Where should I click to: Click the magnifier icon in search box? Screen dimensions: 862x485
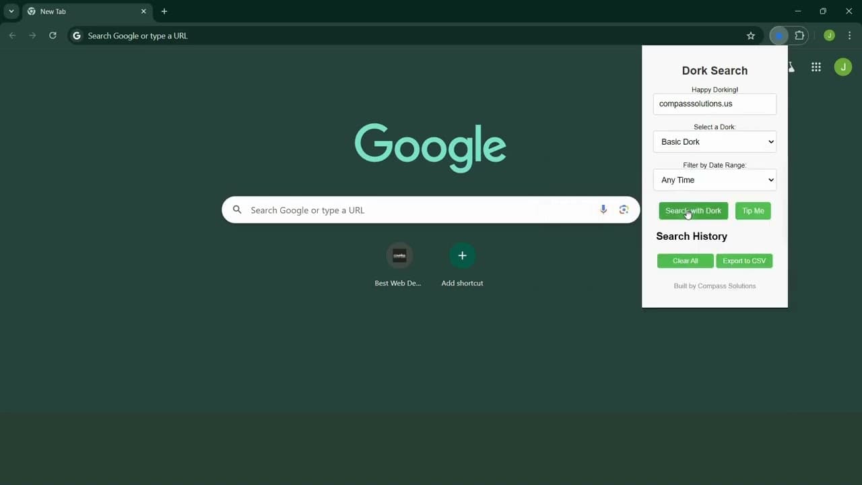click(x=237, y=209)
